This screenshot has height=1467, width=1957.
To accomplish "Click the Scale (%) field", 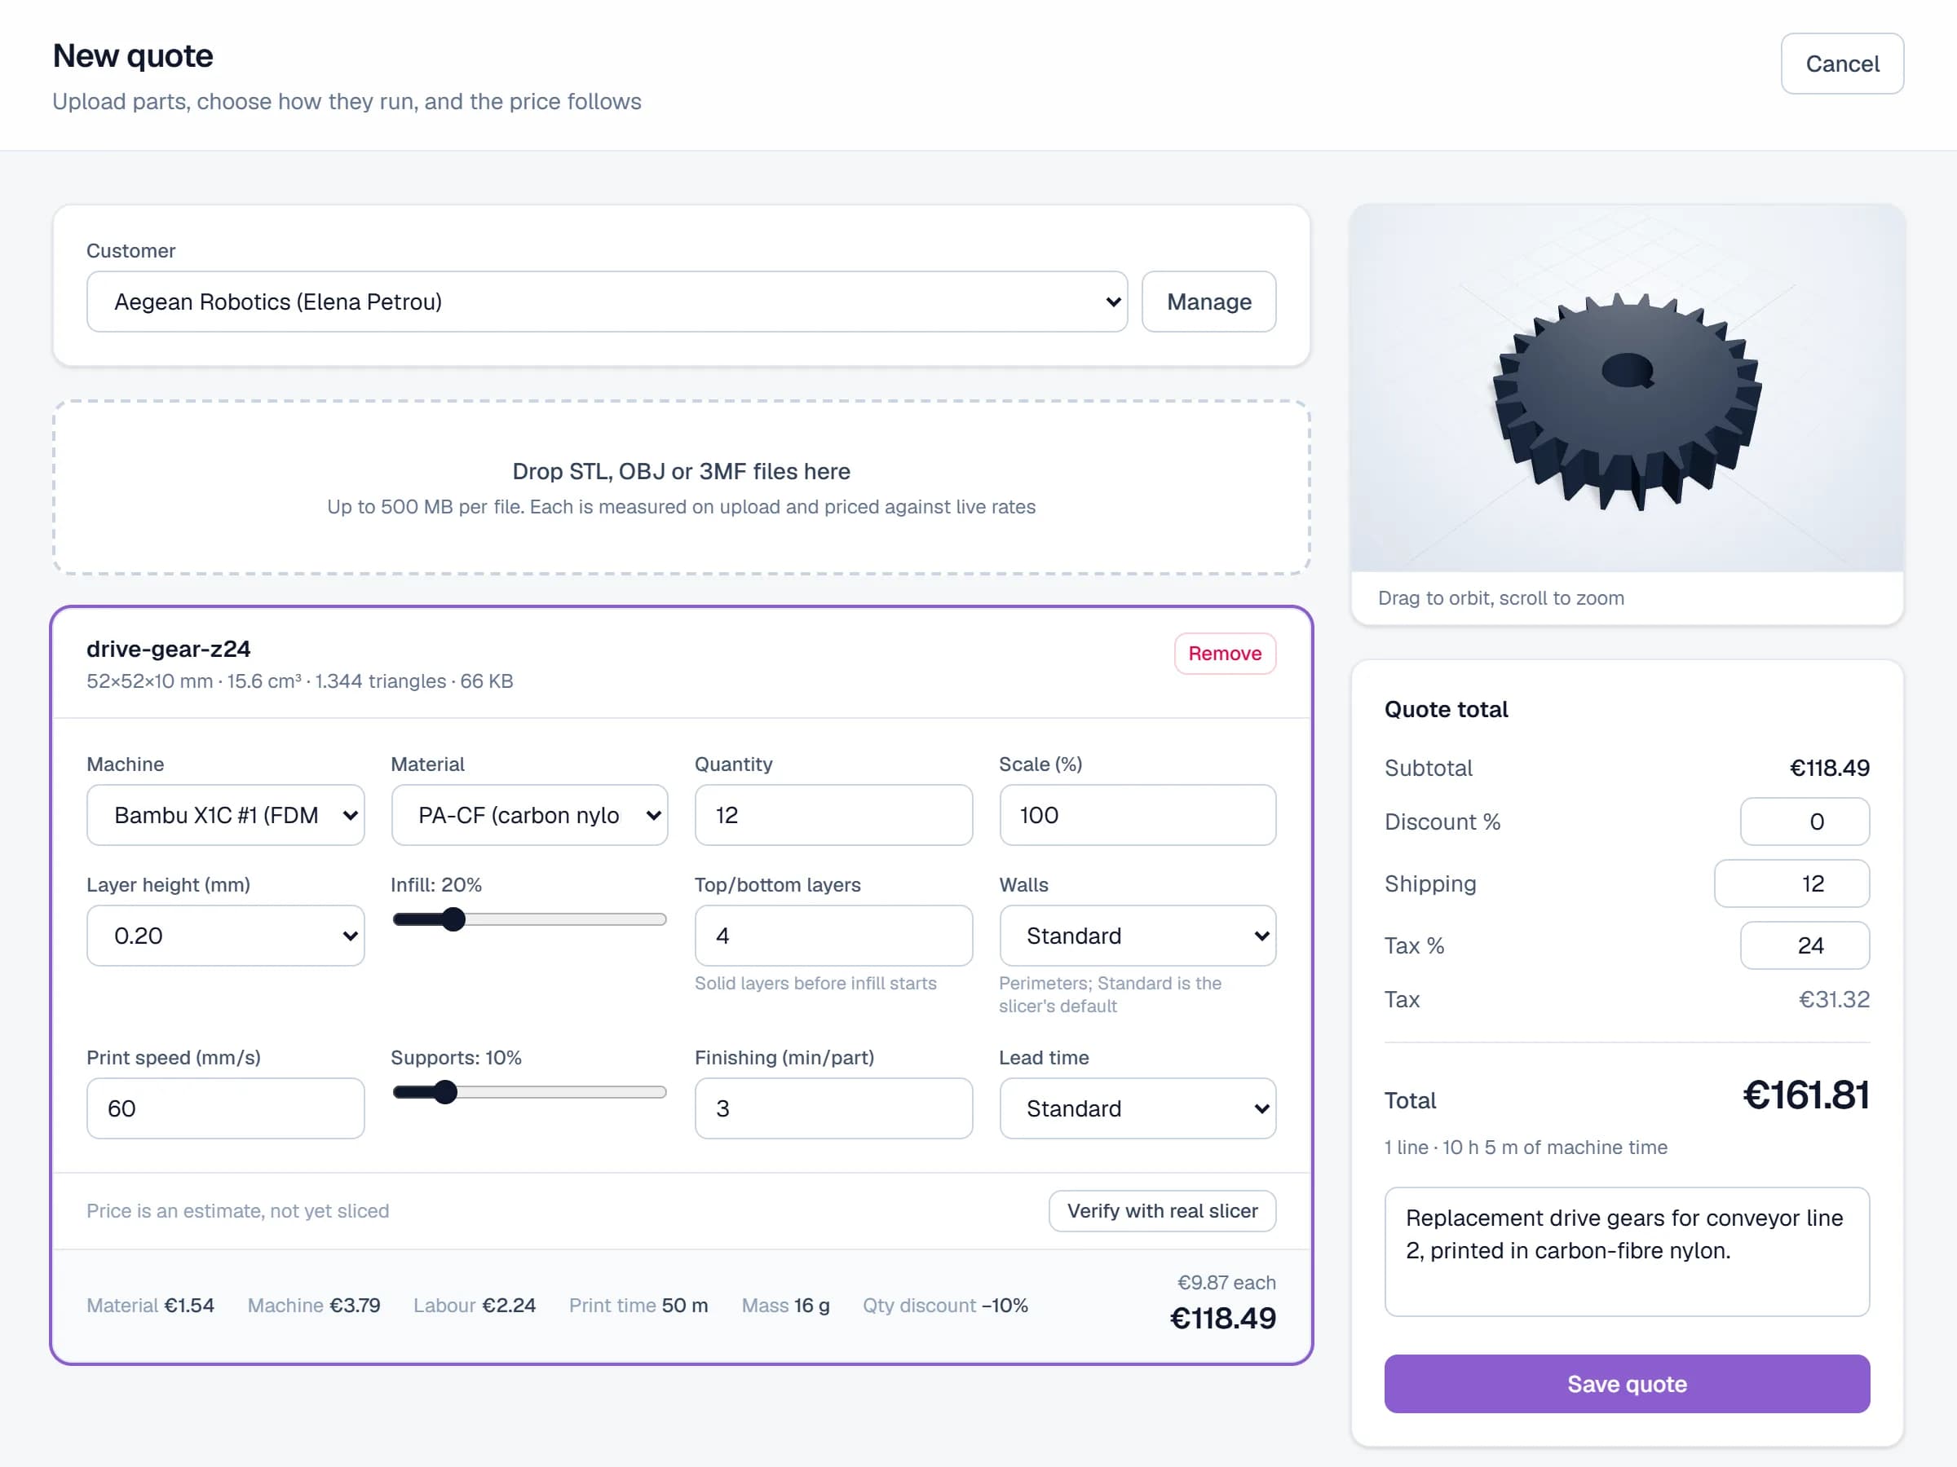I will pos(1137,815).
